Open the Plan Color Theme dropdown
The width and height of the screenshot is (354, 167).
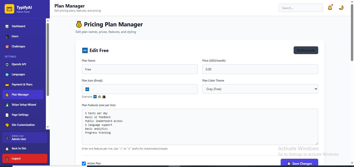[x=260, y=89]
